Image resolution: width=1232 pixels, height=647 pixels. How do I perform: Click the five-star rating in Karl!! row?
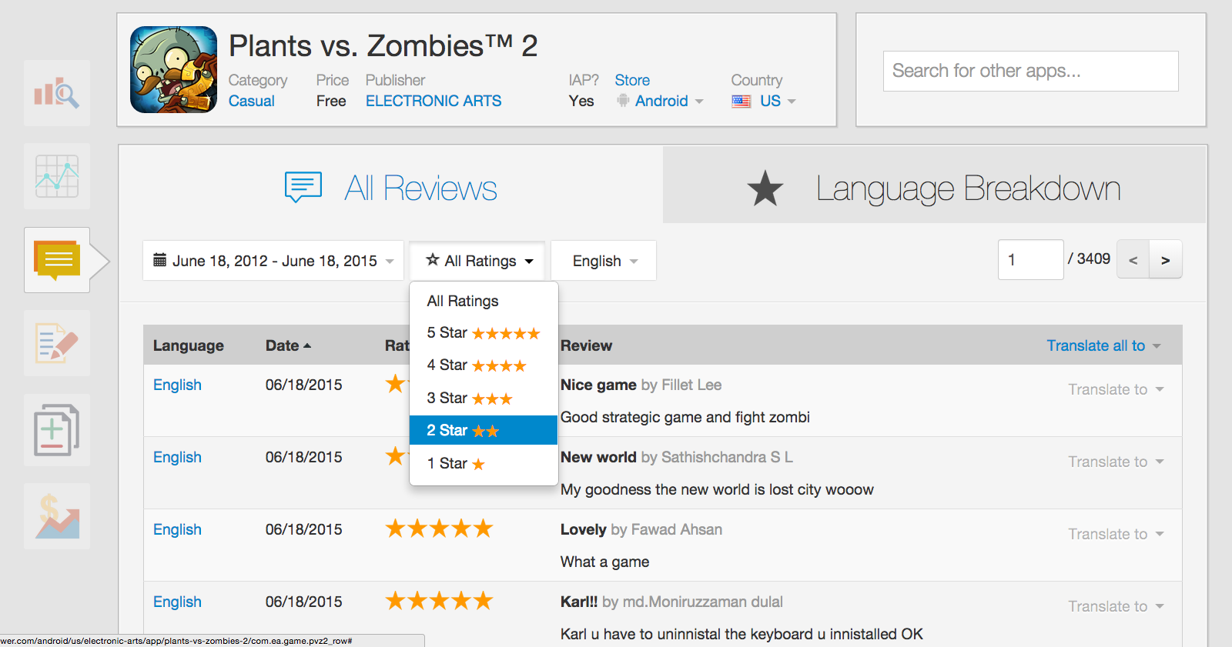(x=439, y=601)
